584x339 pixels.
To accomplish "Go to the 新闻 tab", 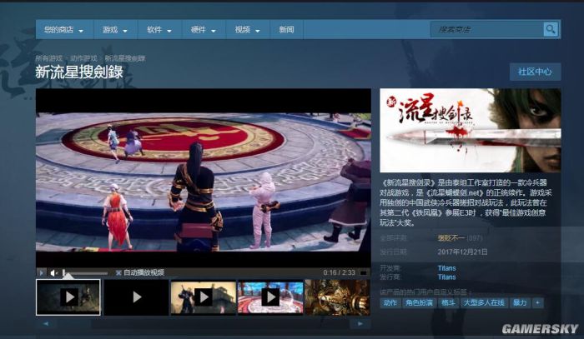I will tap(286, 30).
